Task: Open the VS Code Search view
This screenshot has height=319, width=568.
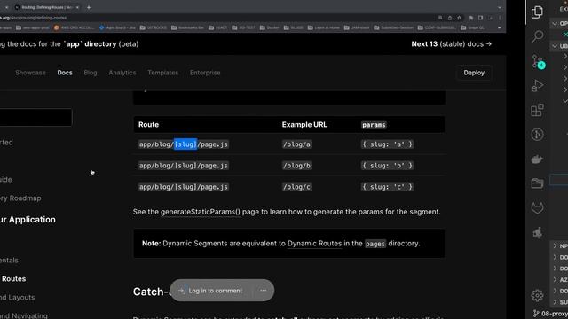Action: point(538,36)
